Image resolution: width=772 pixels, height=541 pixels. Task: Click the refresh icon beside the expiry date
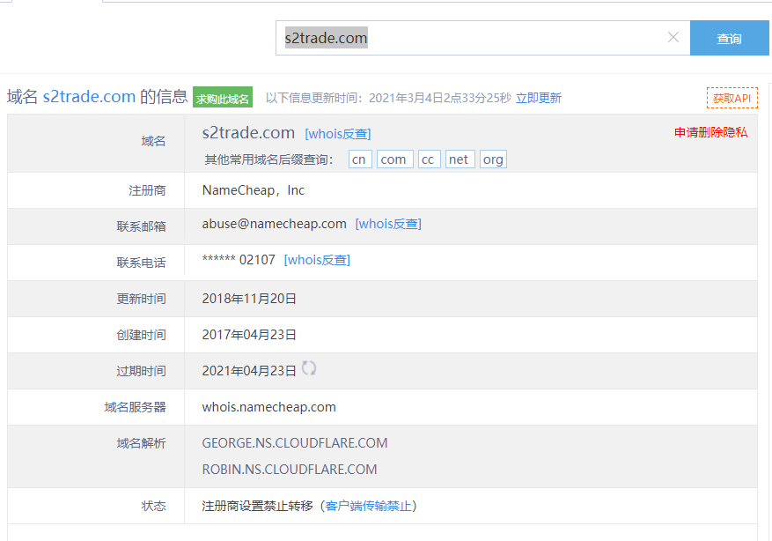pos(309,368)
